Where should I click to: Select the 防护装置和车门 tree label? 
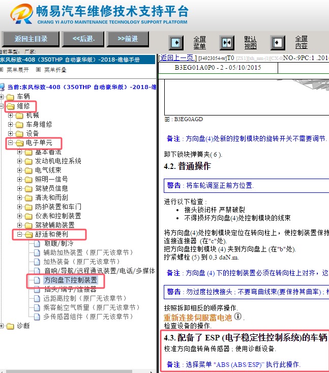point(58,207)
